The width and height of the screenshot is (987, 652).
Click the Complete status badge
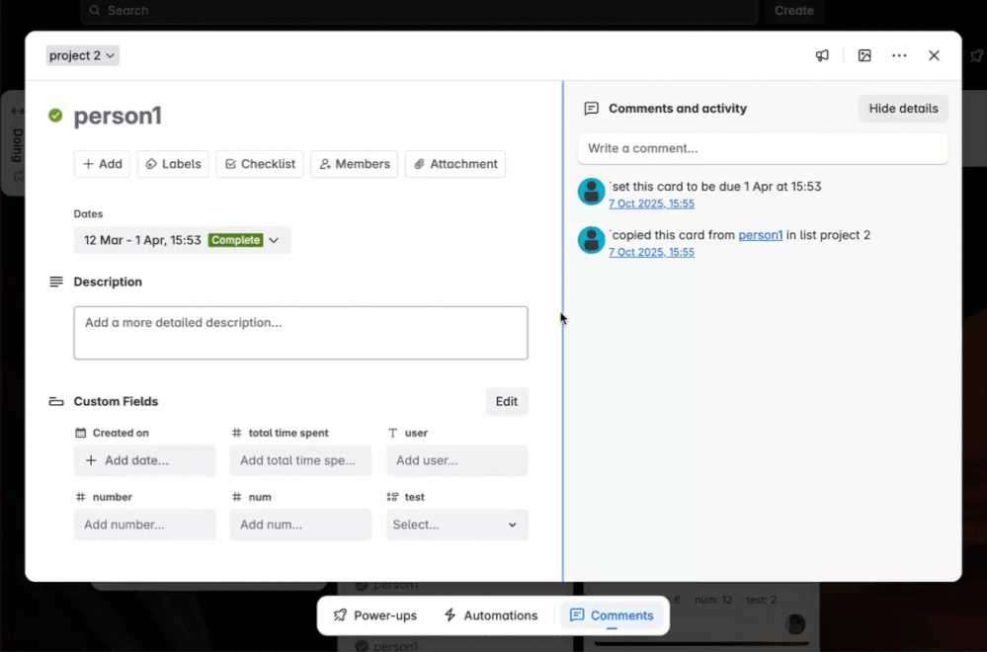tap(235, 240)
